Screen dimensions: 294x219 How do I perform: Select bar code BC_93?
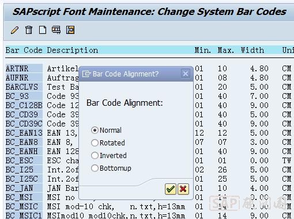tap(24, 96)
